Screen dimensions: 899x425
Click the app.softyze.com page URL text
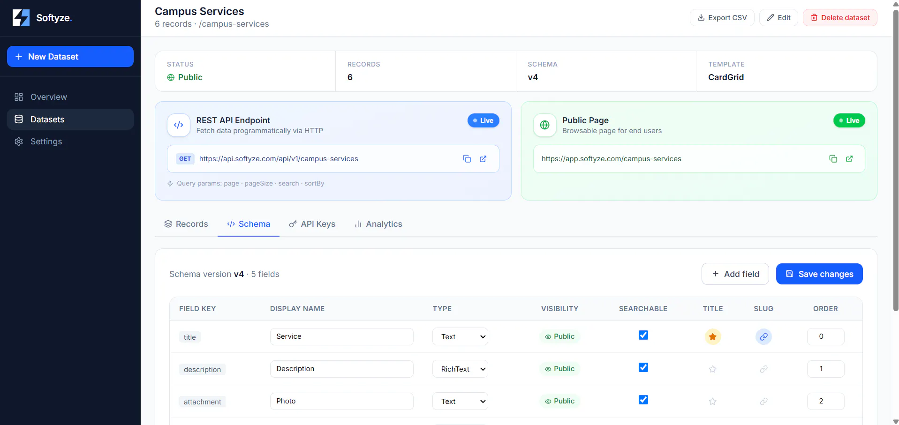(612, 159)
